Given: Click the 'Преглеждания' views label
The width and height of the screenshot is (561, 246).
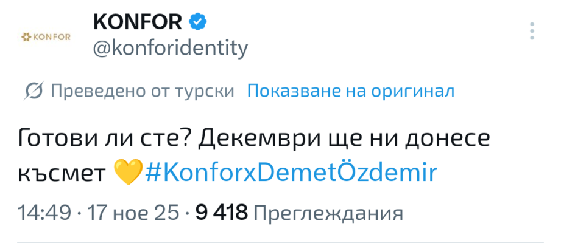Looking at the screenshot, I should click(x=328, y=213).
